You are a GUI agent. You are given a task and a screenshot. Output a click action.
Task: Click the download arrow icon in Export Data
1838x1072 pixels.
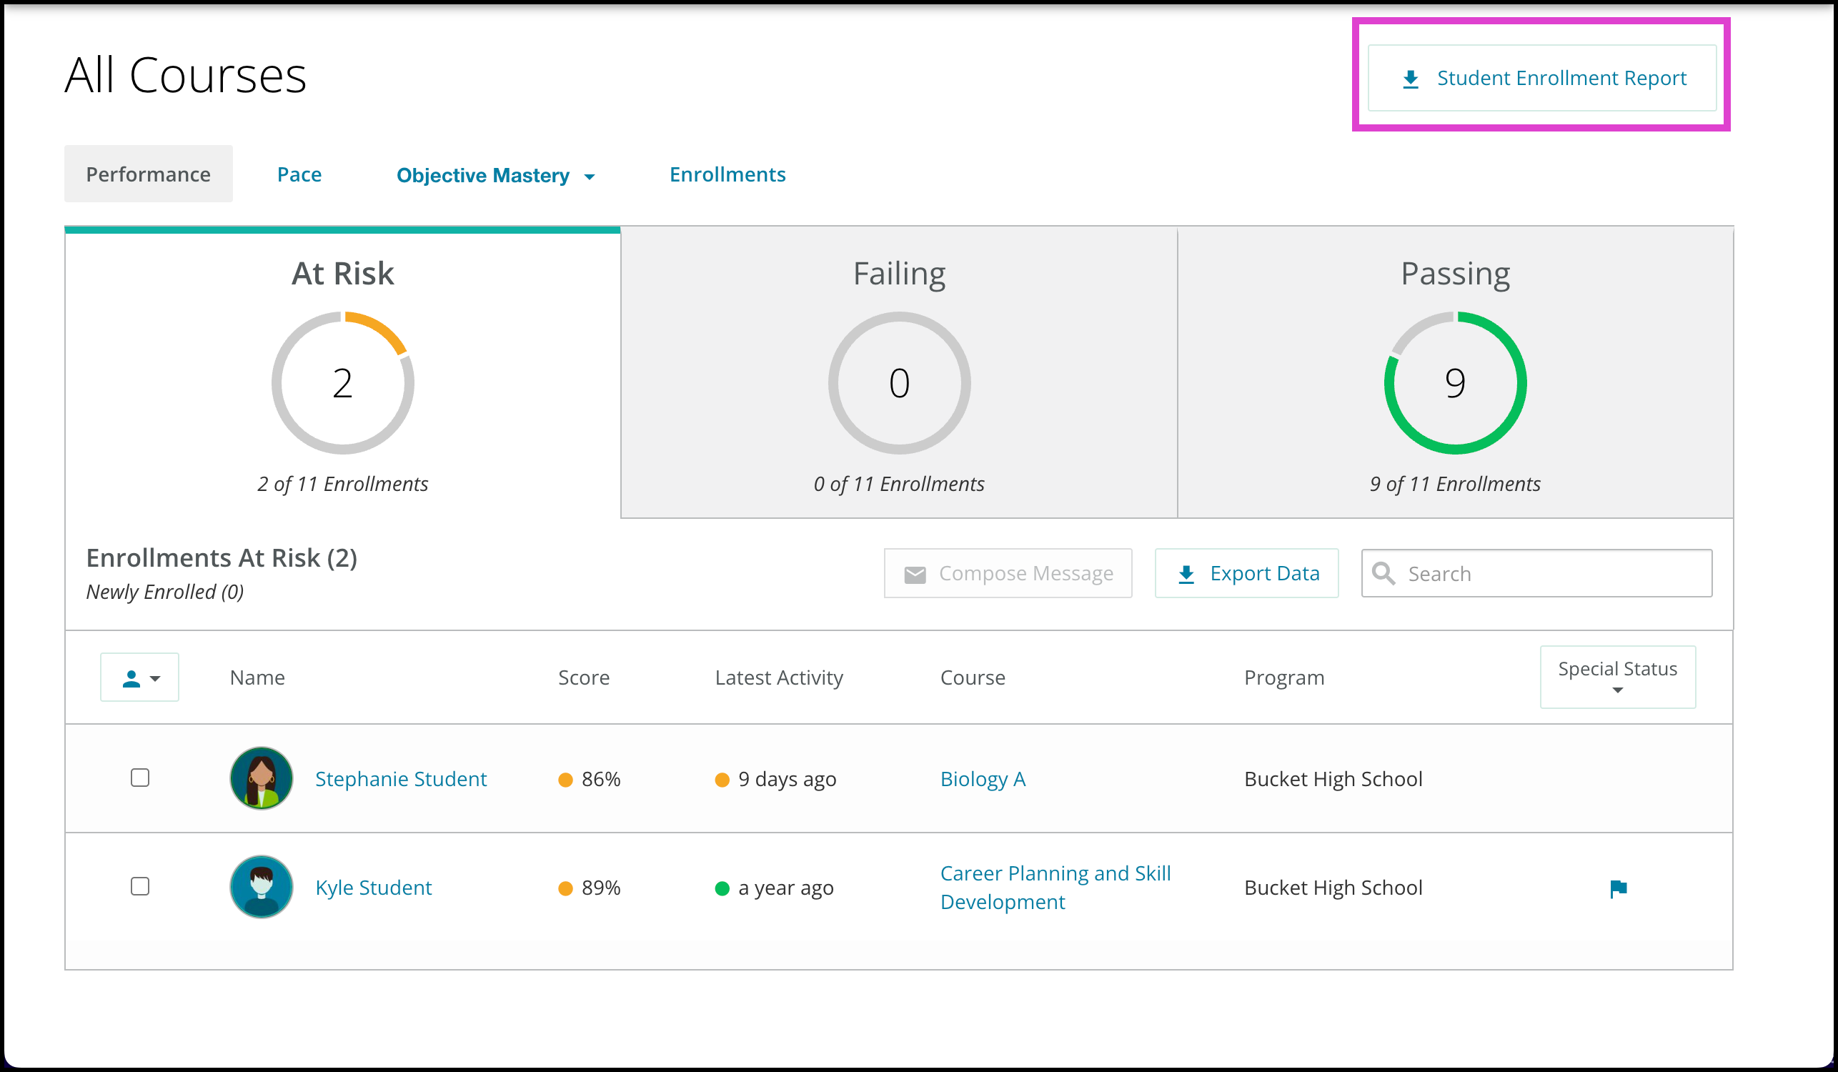[1186, 575]
